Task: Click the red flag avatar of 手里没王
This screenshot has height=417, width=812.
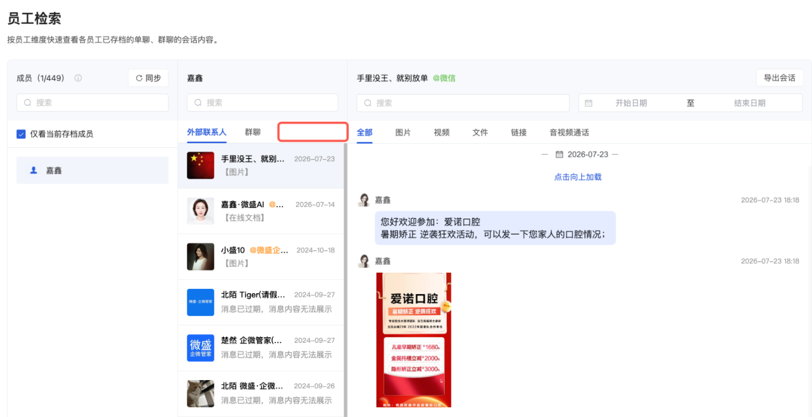Action: click(200, 166)
